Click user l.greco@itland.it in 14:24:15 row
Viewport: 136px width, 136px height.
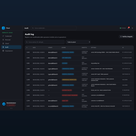coord(53,69)
